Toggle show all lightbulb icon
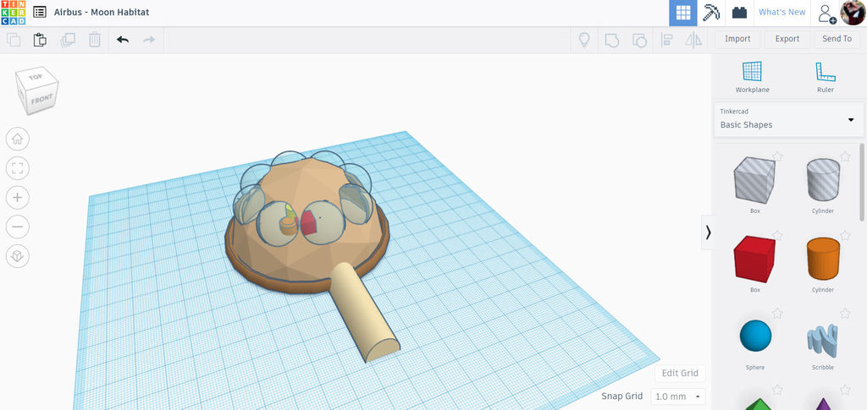 click(x=584, y=40)
